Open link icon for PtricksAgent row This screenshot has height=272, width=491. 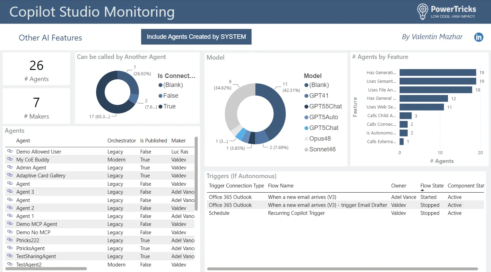[x=9, y=248]
